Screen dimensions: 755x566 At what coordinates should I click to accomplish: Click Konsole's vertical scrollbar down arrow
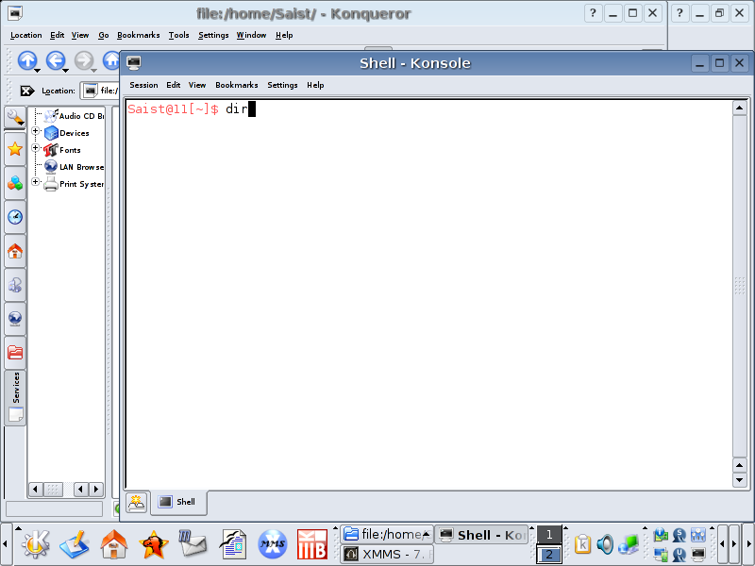tap(740, 480)
